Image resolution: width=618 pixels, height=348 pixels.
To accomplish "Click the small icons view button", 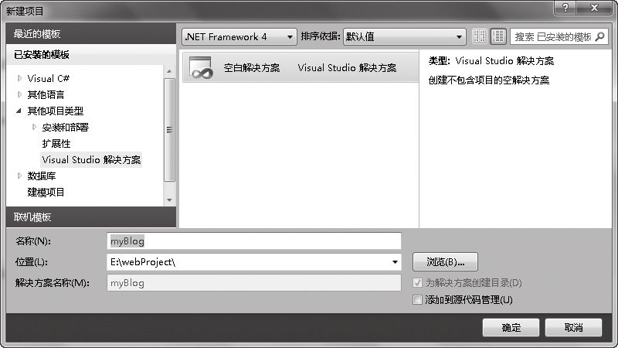I will (x=479, y=36).
